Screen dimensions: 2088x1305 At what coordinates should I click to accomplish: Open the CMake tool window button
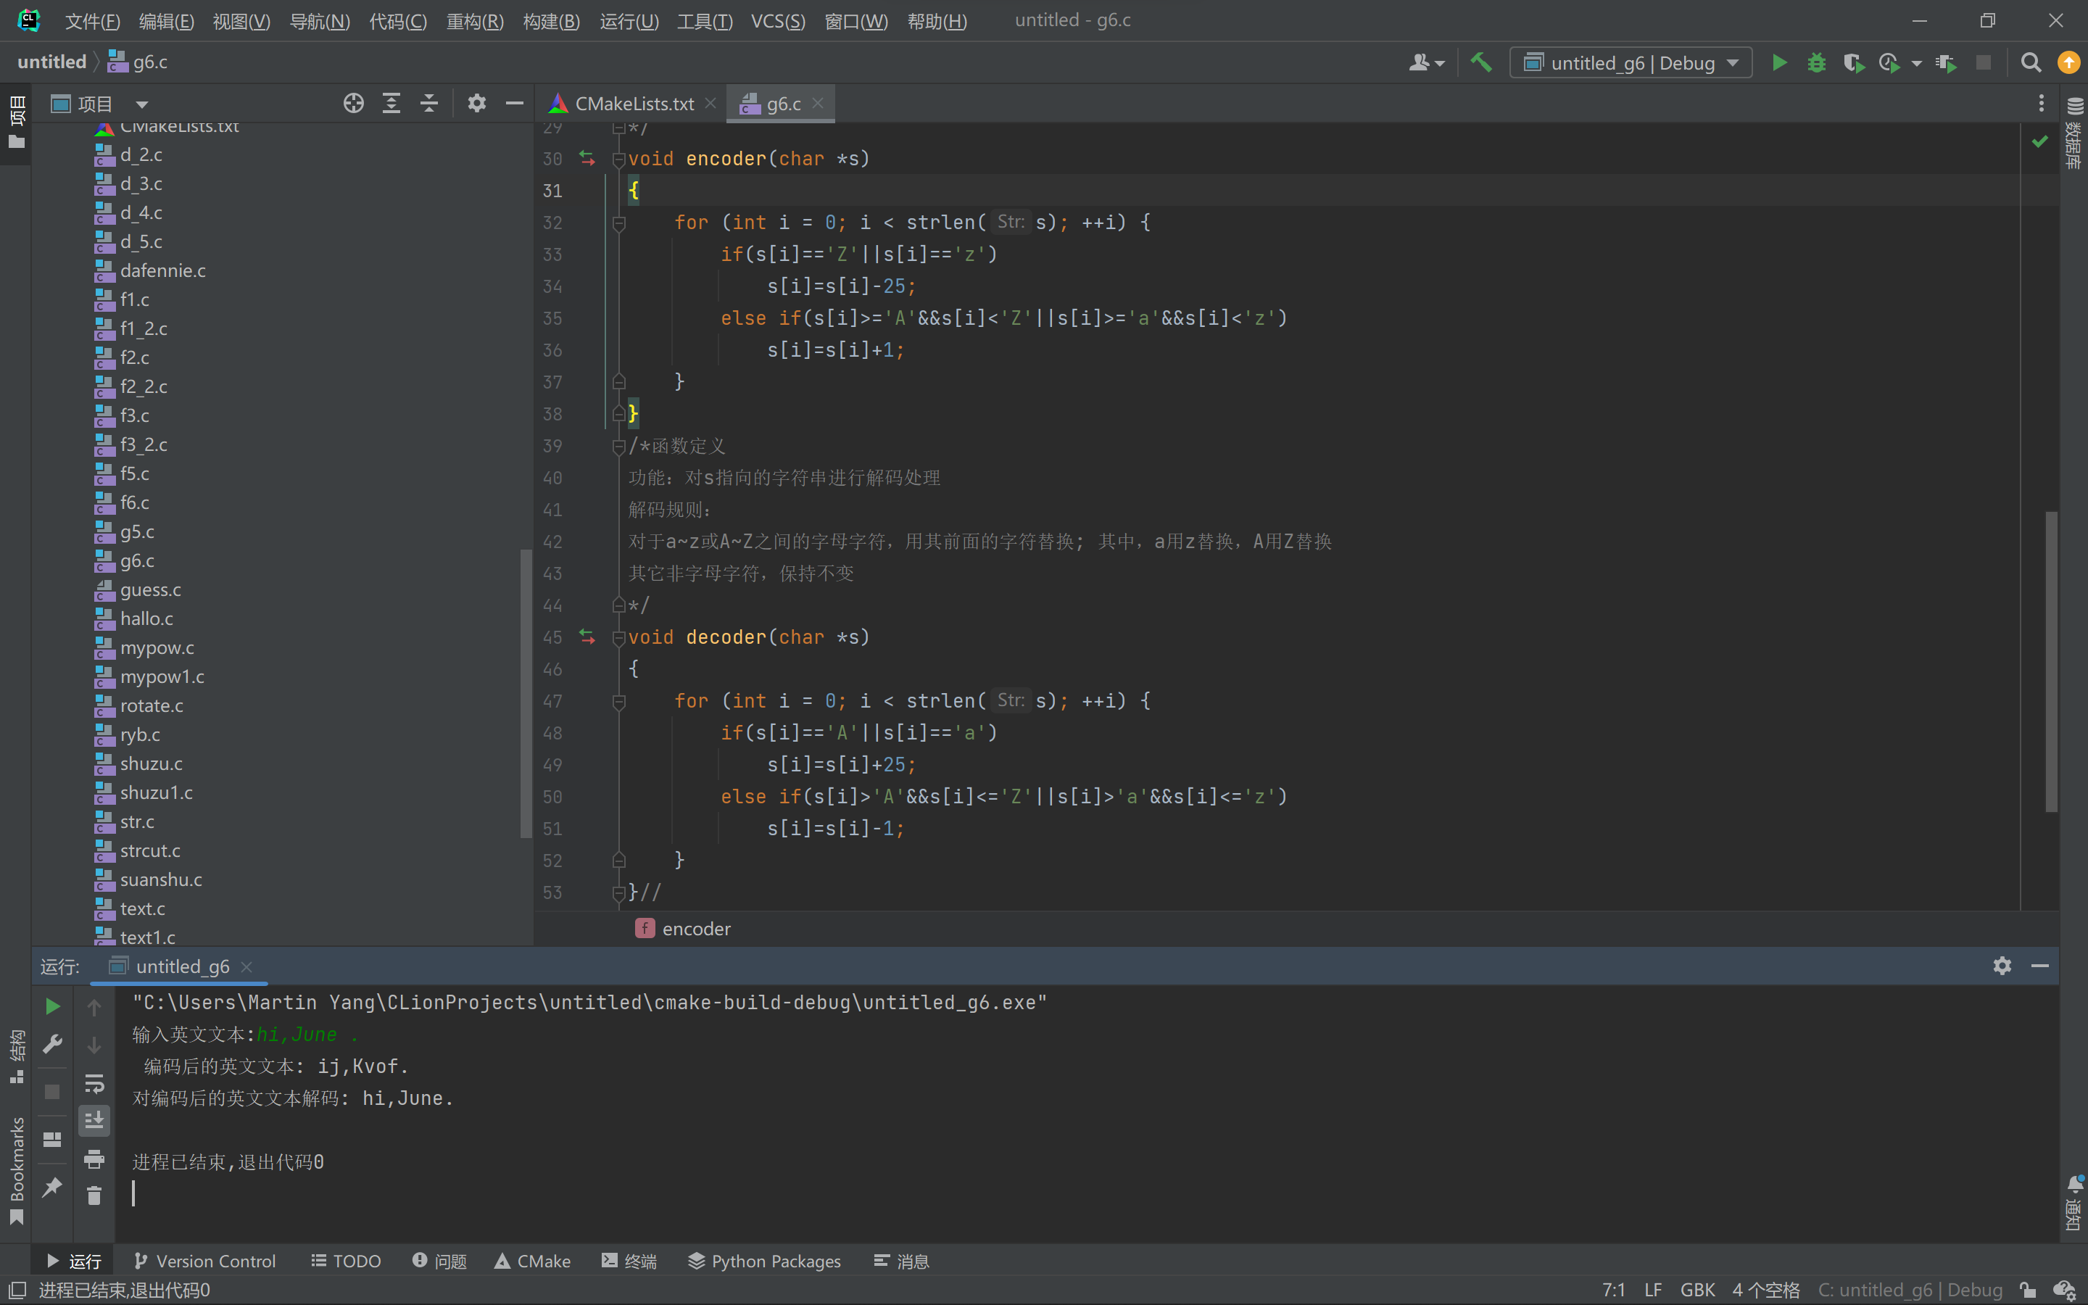click(532, 1261)
